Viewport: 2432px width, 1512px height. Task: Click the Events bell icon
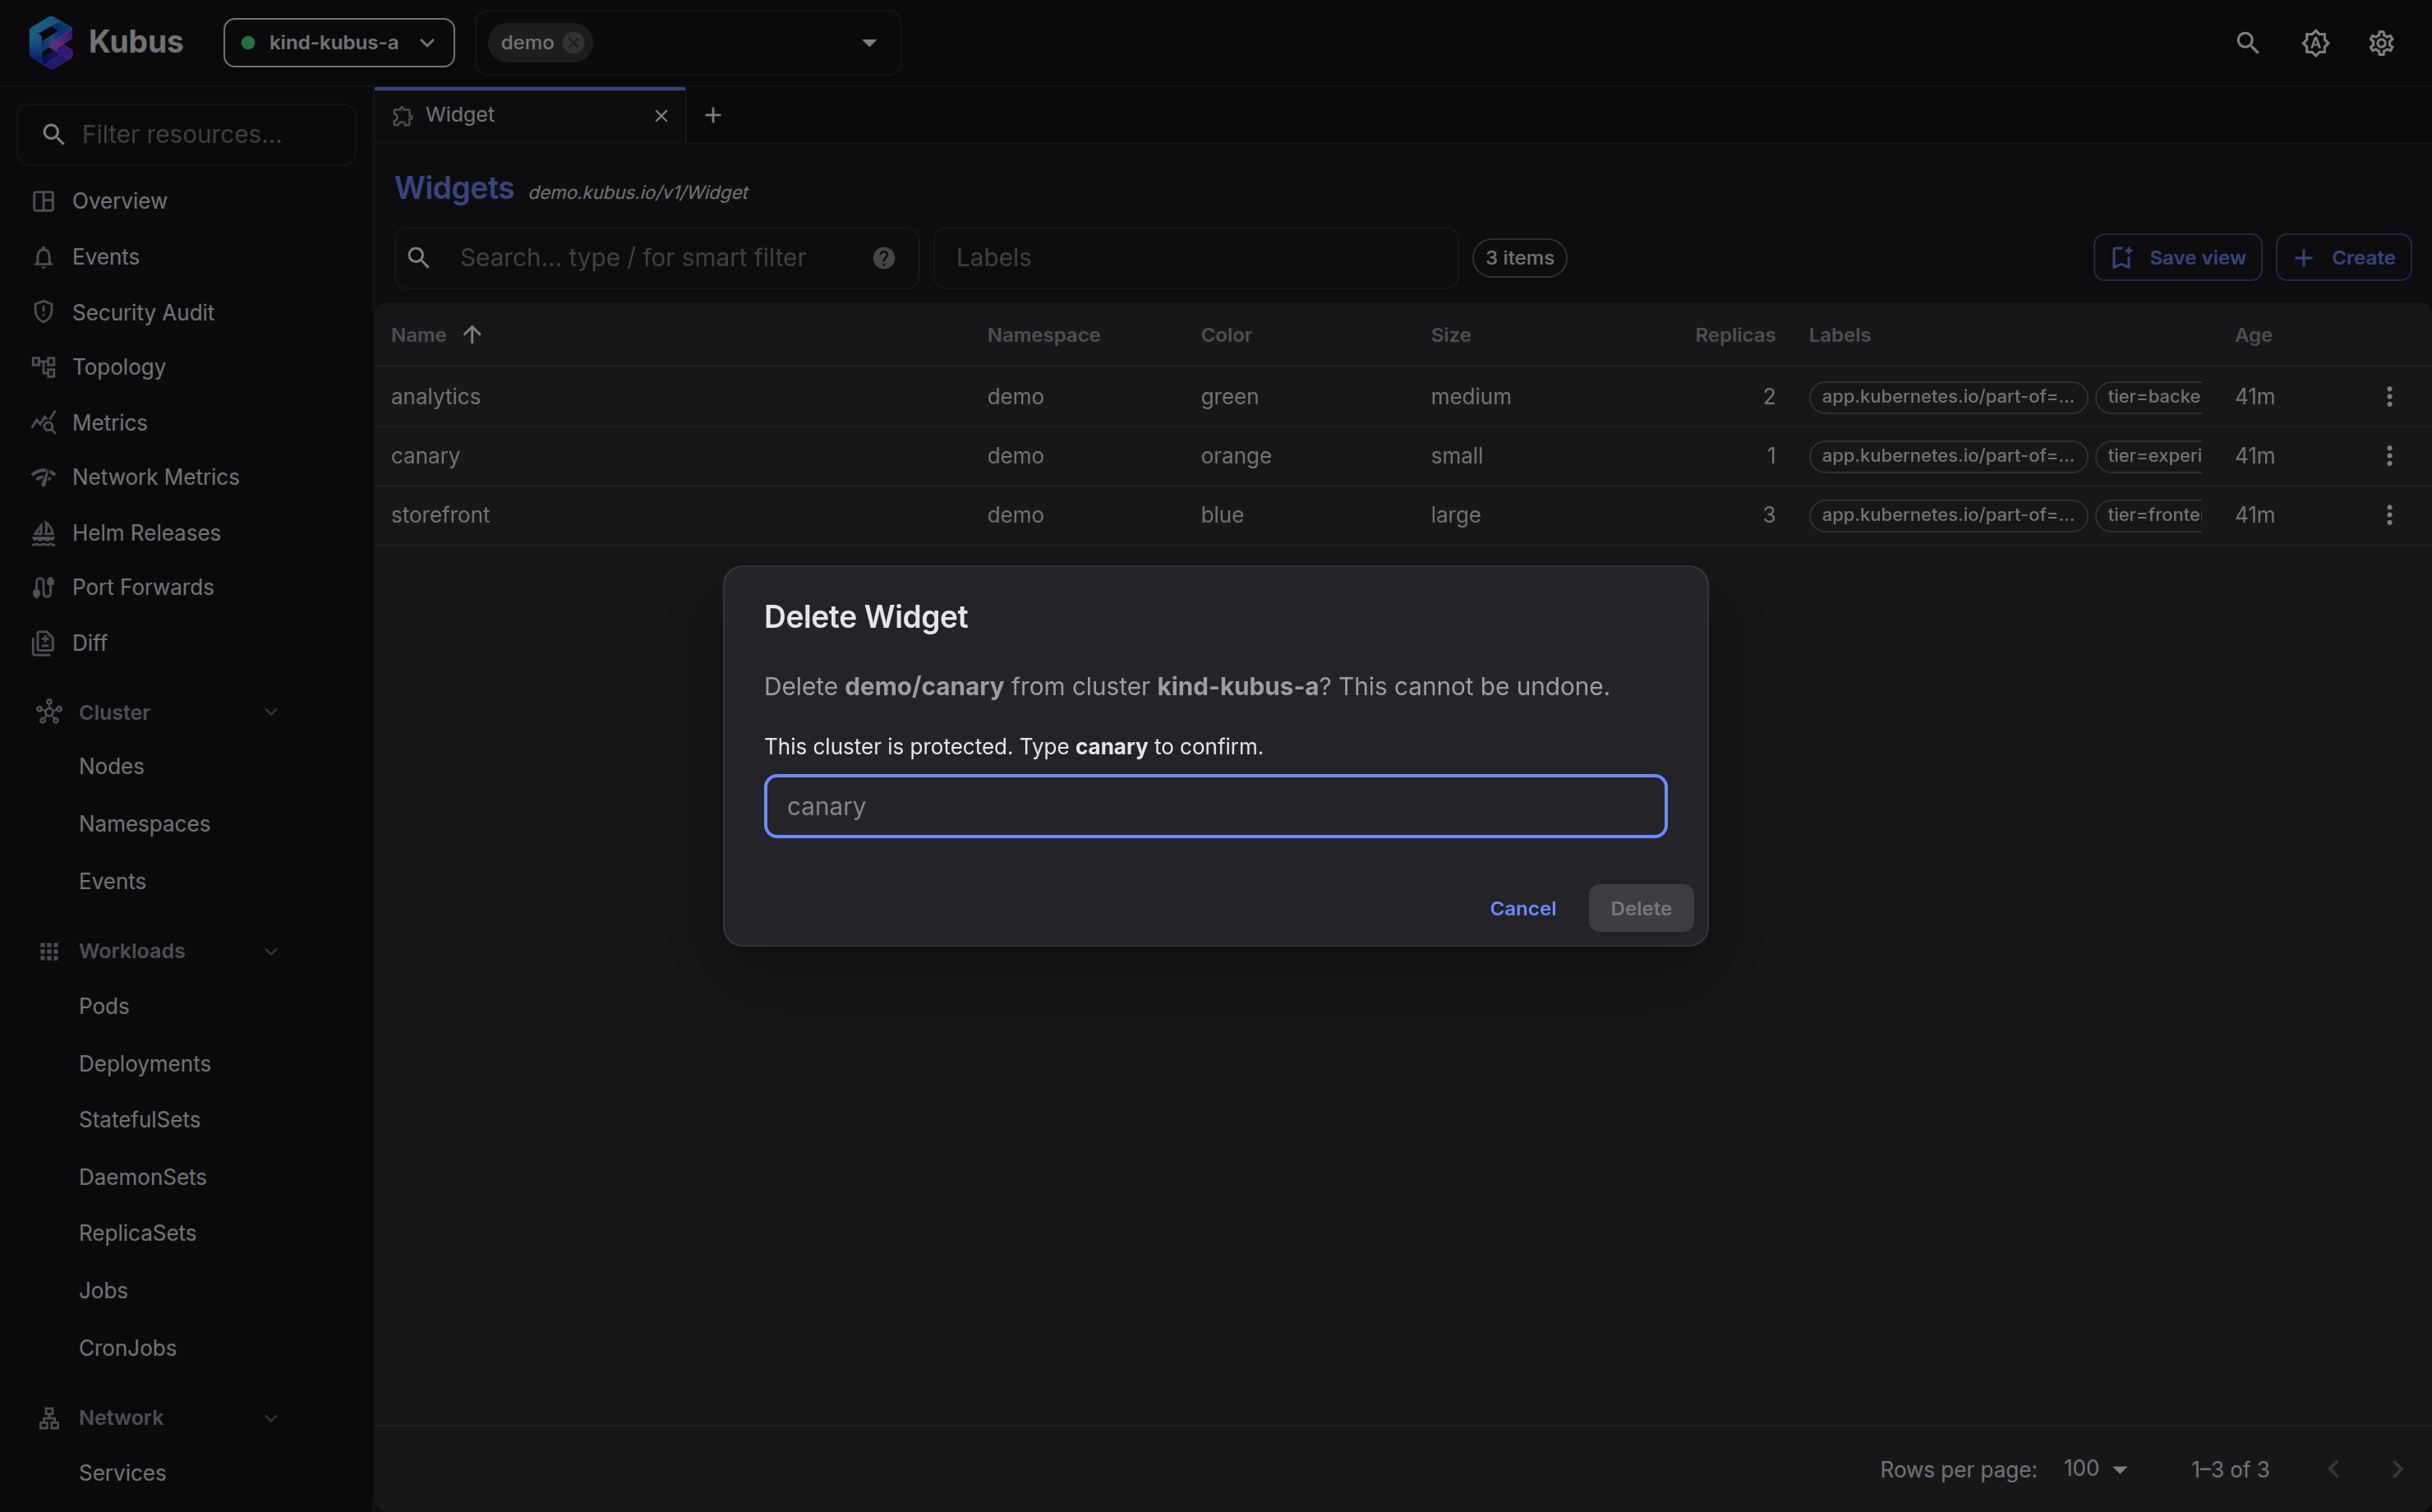coord(43,257)
